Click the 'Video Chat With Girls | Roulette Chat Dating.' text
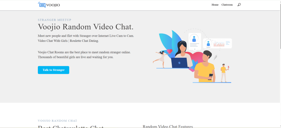The width and height of the screenshot is (281, 128). [x=68, y=41]
